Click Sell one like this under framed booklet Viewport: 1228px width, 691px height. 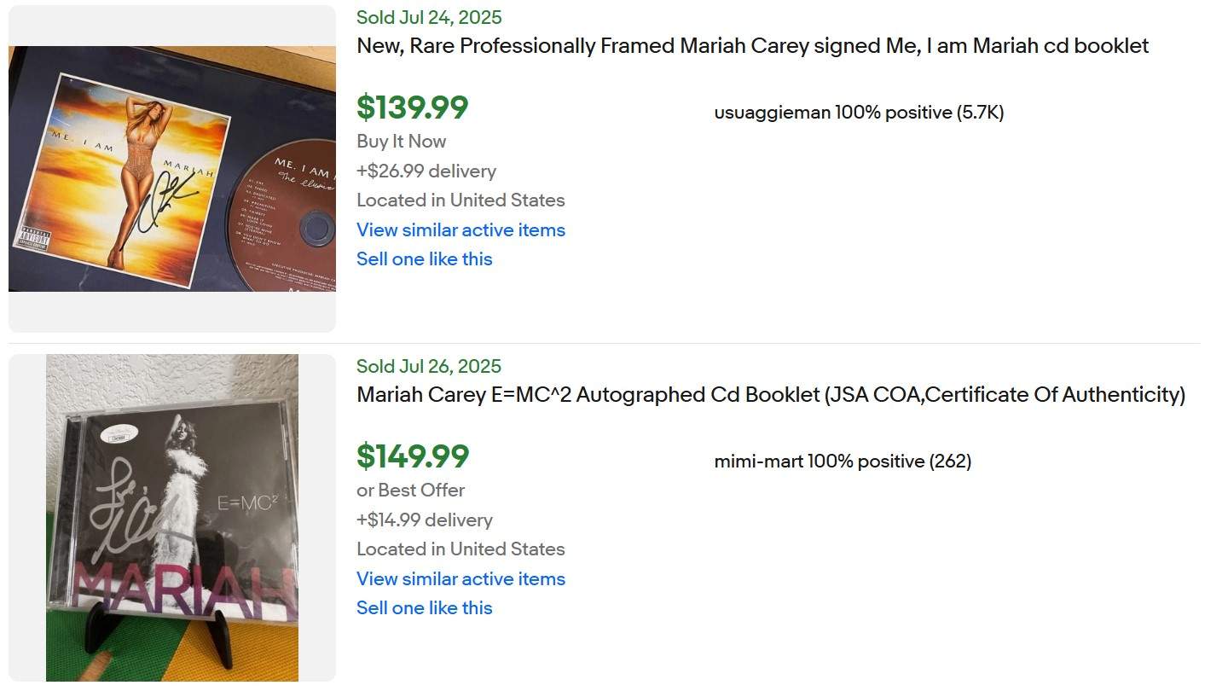click(x=424, y=258)
